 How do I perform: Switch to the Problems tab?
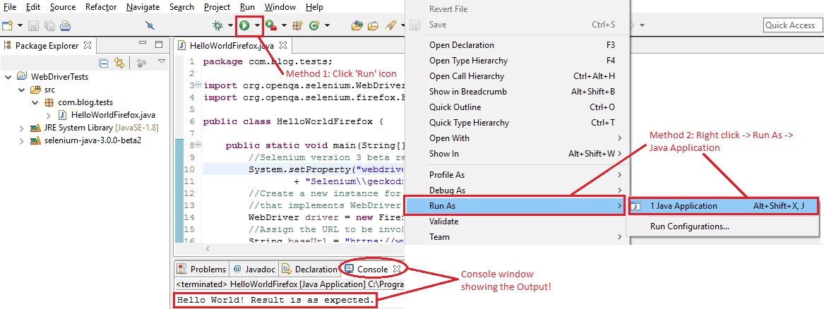203,269
